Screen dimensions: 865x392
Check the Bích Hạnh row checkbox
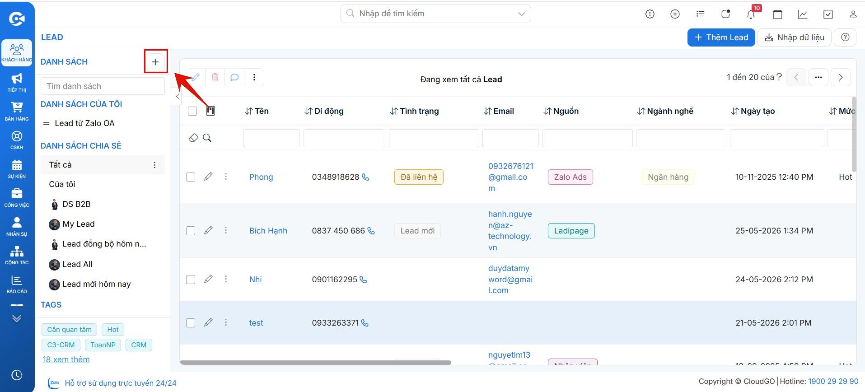(x=191, y=231)
